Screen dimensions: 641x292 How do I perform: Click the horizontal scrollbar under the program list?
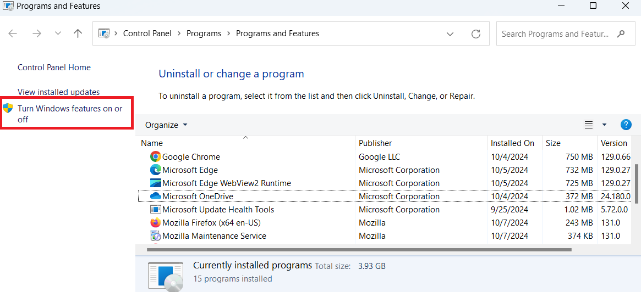click(359, 249)
